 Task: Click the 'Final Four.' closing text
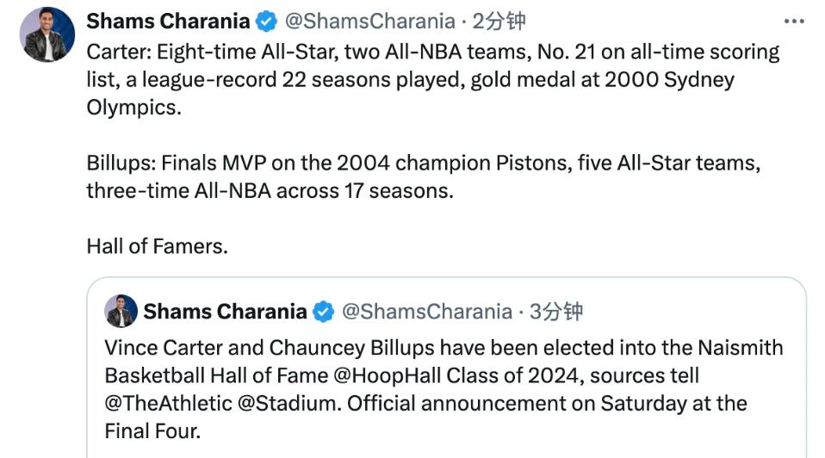tap(152, 430)
